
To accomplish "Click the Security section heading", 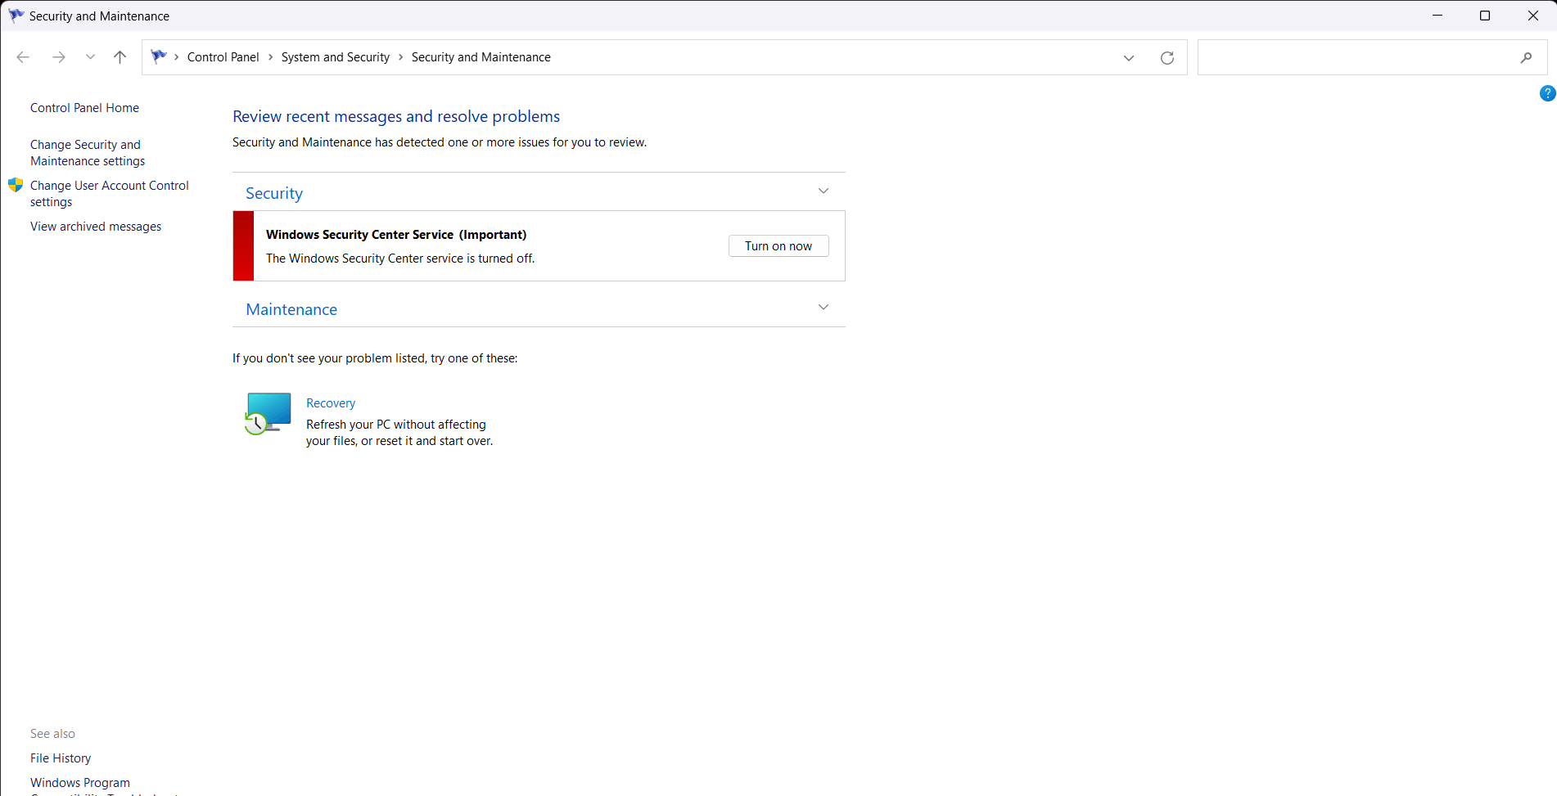I will click(x=274, y=193).
